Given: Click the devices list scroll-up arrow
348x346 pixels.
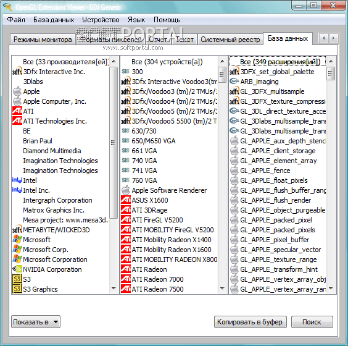Looking at the screenshot, I should (x=222, y=61).
